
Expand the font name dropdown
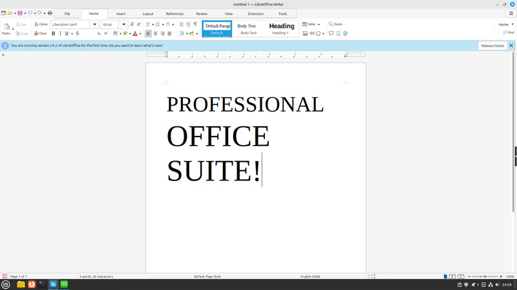94,24
